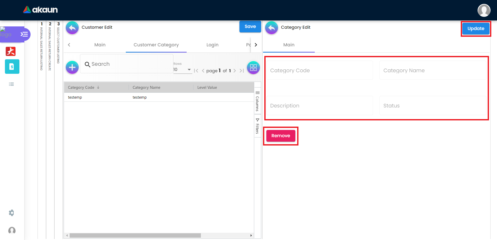Toggle grid view layout icon
Viewport: 497px width, 240px height.
coord(253,68)
